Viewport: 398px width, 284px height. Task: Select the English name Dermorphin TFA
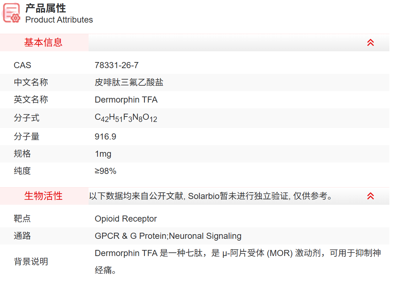(125, 99)
